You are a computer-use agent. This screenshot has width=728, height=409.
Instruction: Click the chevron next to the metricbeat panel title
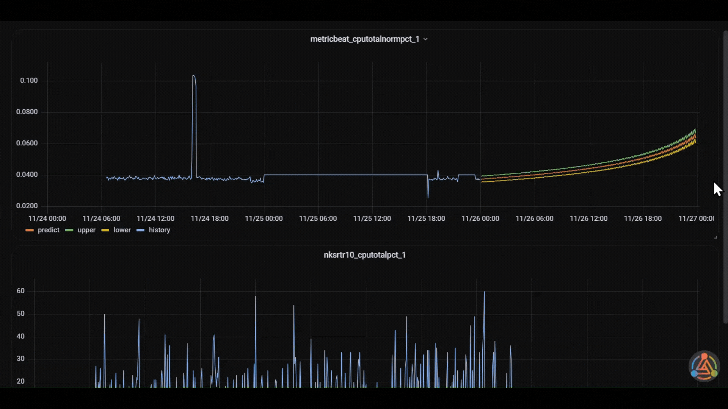425,39
